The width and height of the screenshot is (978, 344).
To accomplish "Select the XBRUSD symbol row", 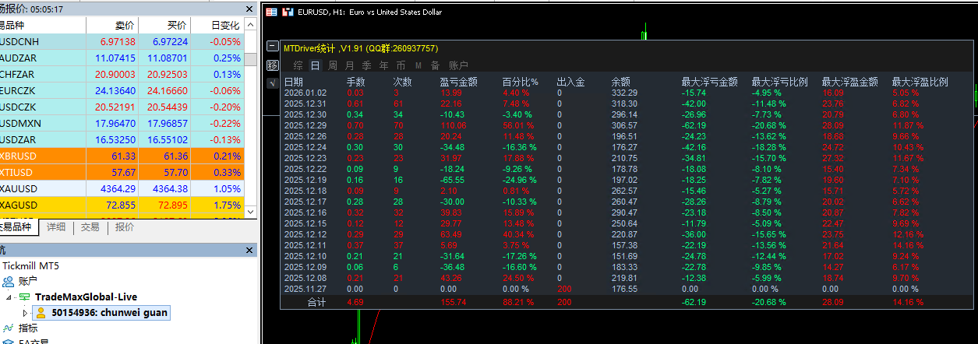I will point(122,156).
